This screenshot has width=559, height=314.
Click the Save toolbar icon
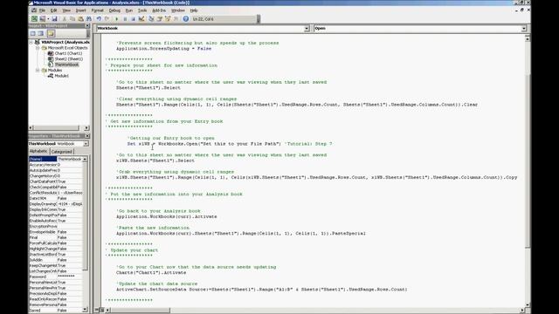pos(54,19)
